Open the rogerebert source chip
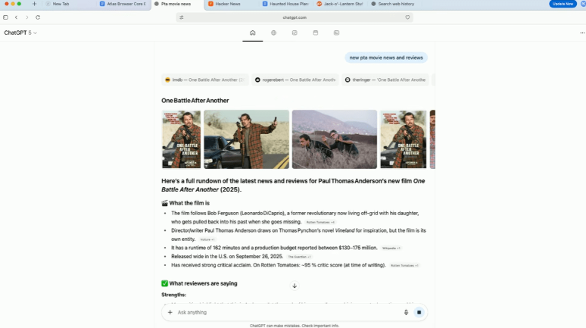586x328 pixels. coord(295,80)
